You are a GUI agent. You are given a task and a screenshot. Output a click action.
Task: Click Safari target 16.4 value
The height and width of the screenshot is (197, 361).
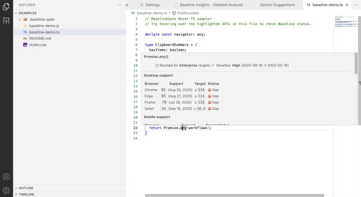pos(201,109)
